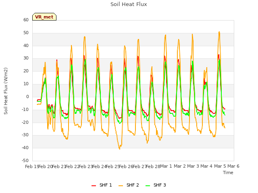Toggle the SHF 3 legend entry
The image size is (258, 193).
point(156,185)
